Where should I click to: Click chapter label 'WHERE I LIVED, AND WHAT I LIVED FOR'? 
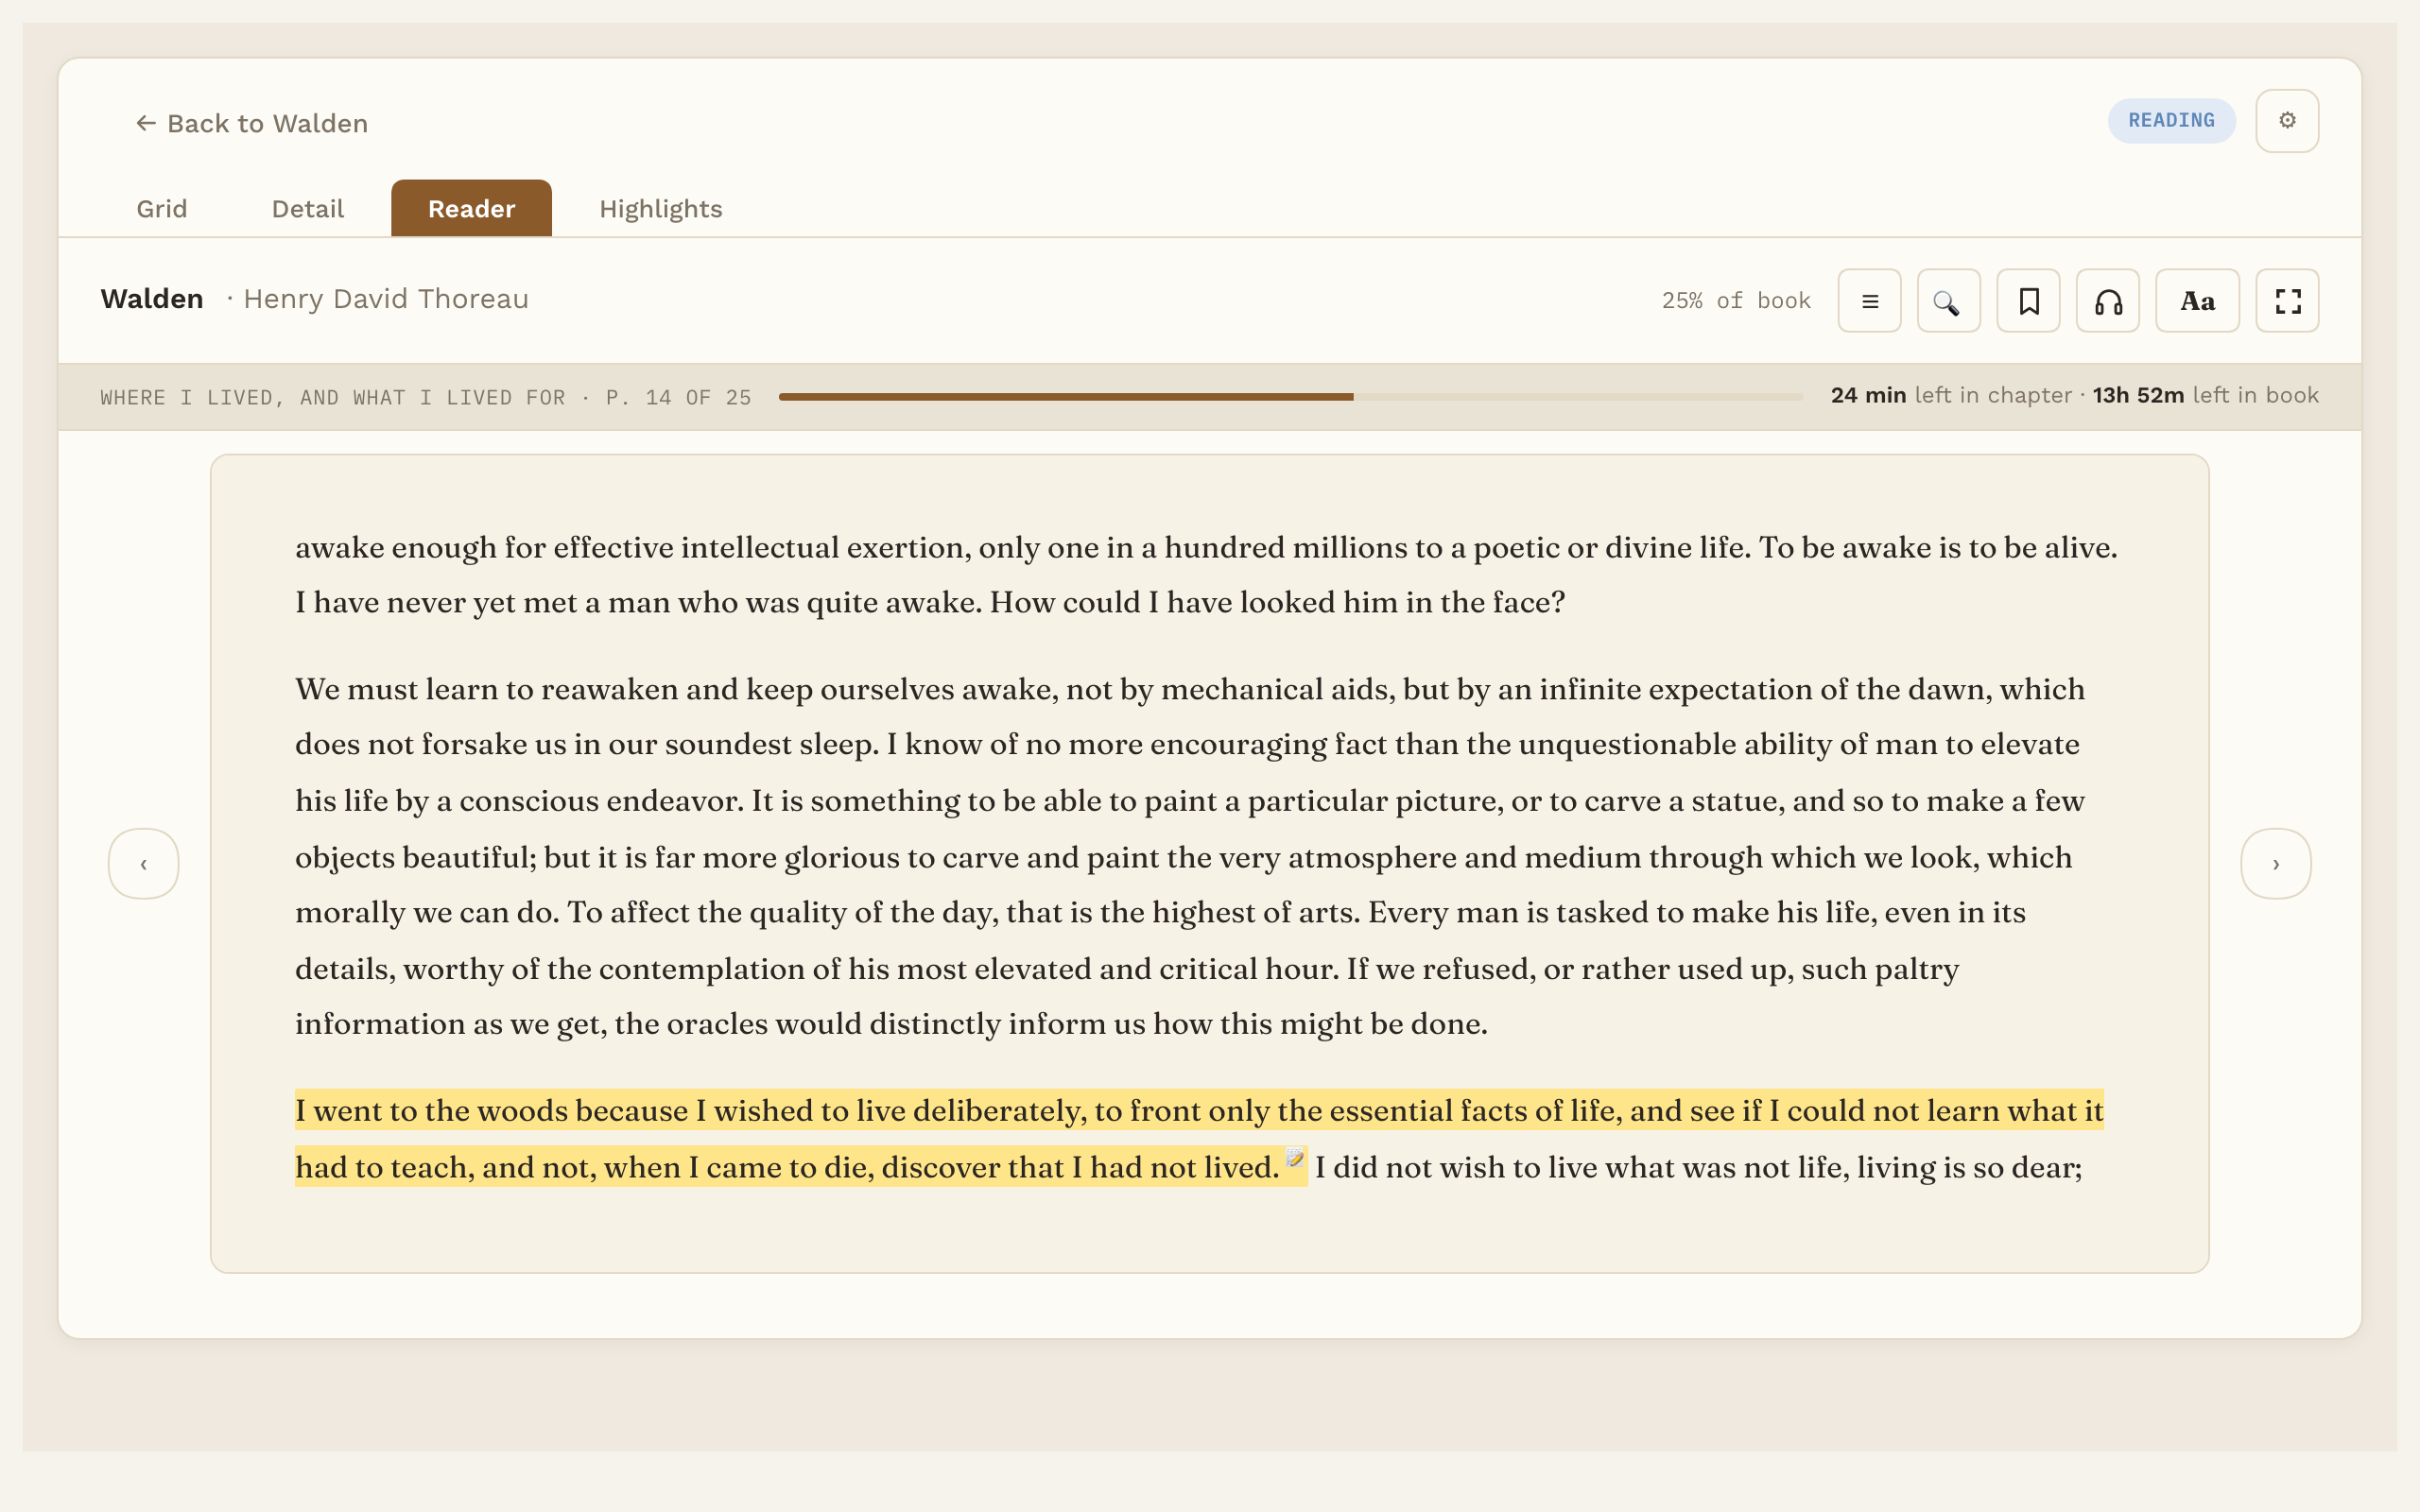333,398
